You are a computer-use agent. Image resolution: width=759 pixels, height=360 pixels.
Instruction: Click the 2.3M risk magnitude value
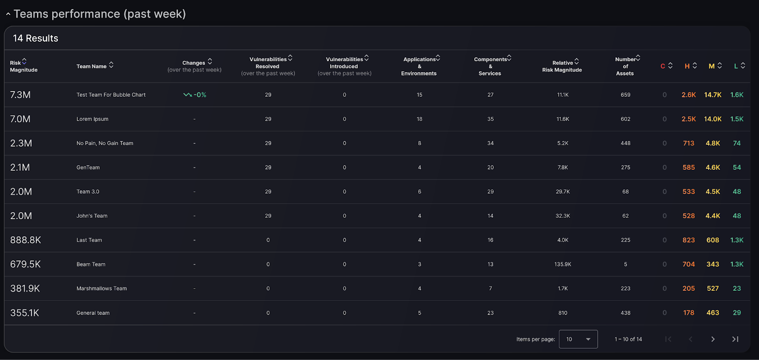click(x=21, y=143)
